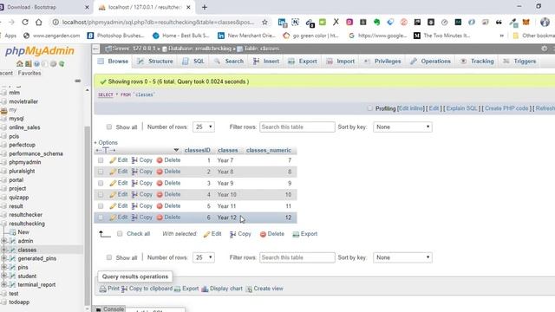Sort by the classes_numeric column header
This screenshot has height=312, width=555.
tap(269, 150)
